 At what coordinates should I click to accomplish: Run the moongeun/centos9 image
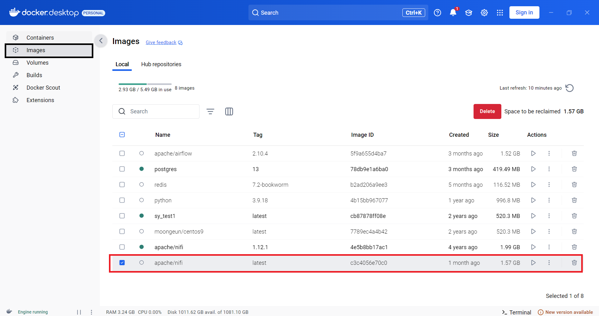[x=533, y=231]
